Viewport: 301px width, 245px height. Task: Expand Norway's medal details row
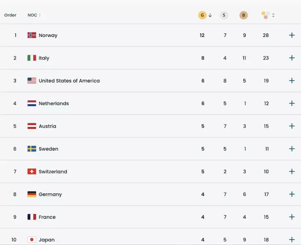[292, 35]
